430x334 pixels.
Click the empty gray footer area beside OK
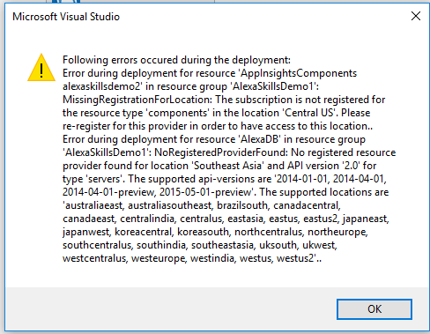[170, 309]
